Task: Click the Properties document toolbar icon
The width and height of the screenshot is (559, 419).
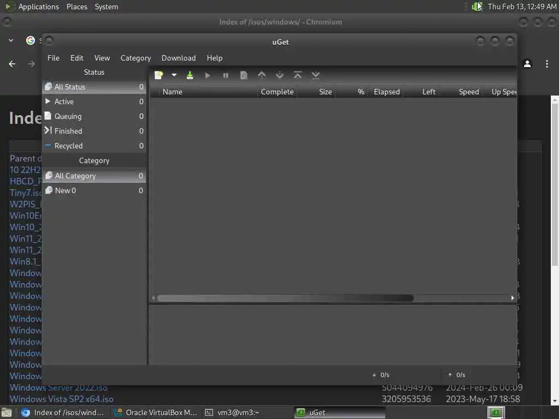Action: coord(244,75)
